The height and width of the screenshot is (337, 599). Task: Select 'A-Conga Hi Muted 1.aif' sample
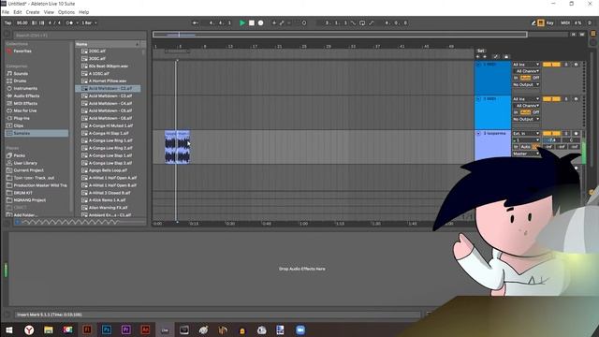110,125
